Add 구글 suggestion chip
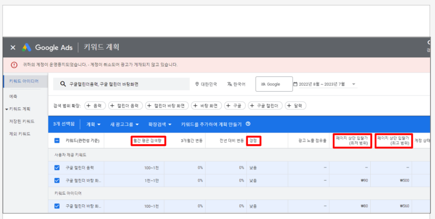435x219 pixels. coord(235,106)
